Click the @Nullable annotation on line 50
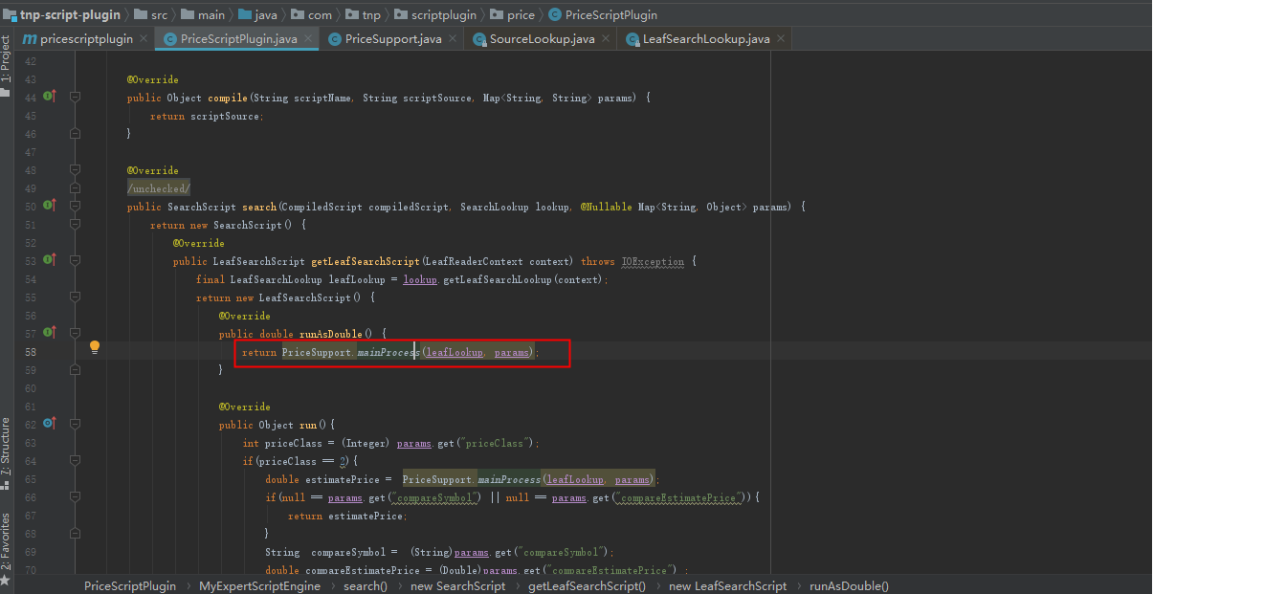Screen dimensions: 1287x594 click(605, 207)
